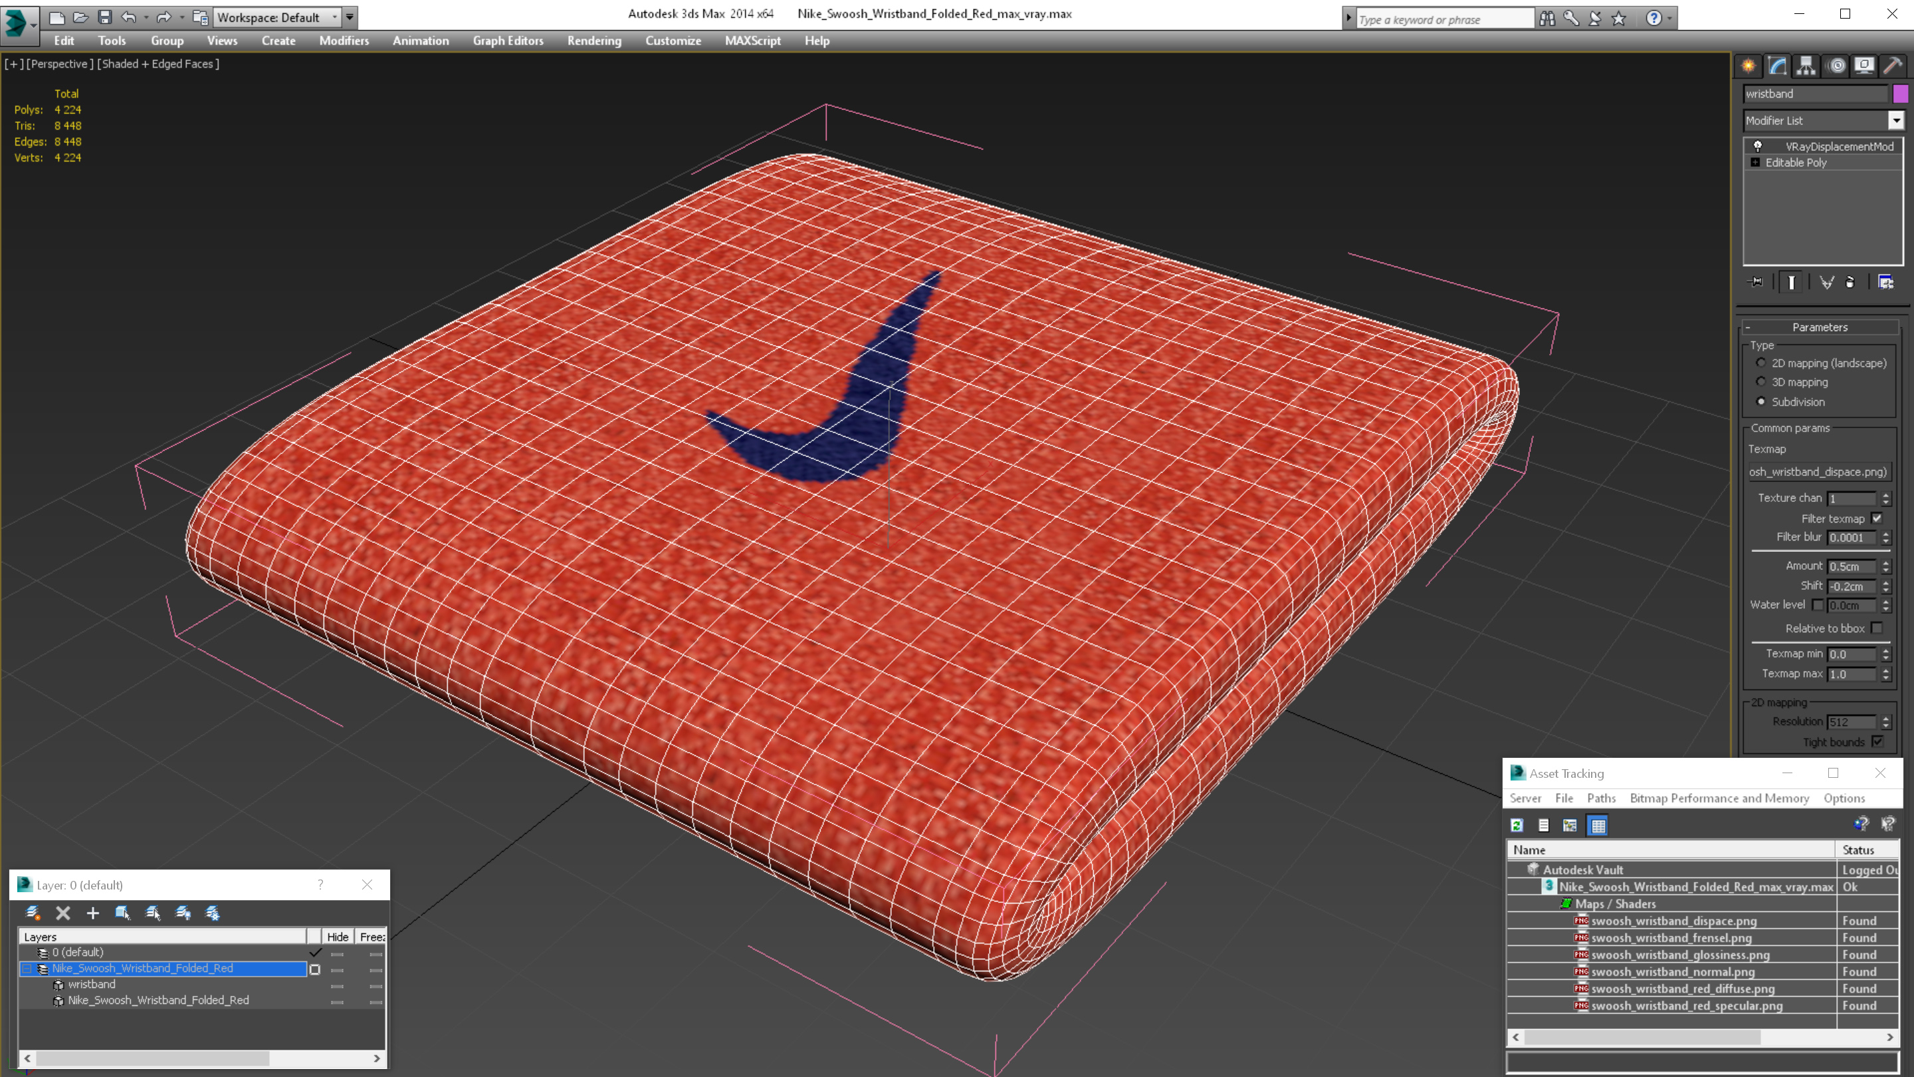The width and height of the screenshot is (1914, 1077).
Task: Select Subdivision radio button
Action: point(1761,402)
